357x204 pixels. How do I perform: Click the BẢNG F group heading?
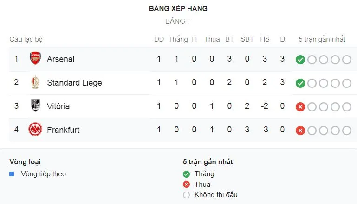(178, 21)
